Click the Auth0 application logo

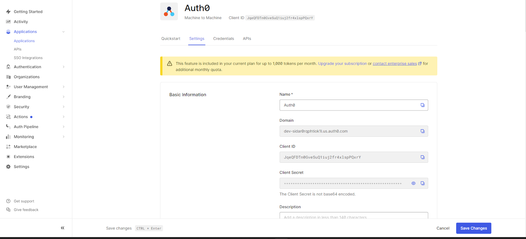coord(169,12)
